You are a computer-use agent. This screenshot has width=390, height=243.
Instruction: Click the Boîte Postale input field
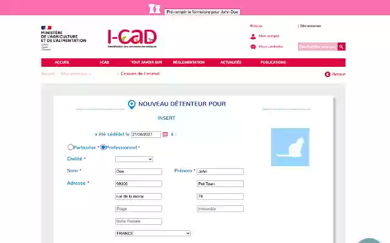click(x=138, y=221)
